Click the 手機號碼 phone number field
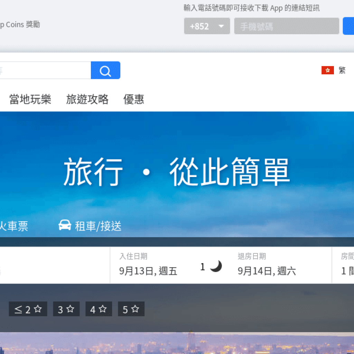This screenshot has width=354, height=354. click(286, 26)
